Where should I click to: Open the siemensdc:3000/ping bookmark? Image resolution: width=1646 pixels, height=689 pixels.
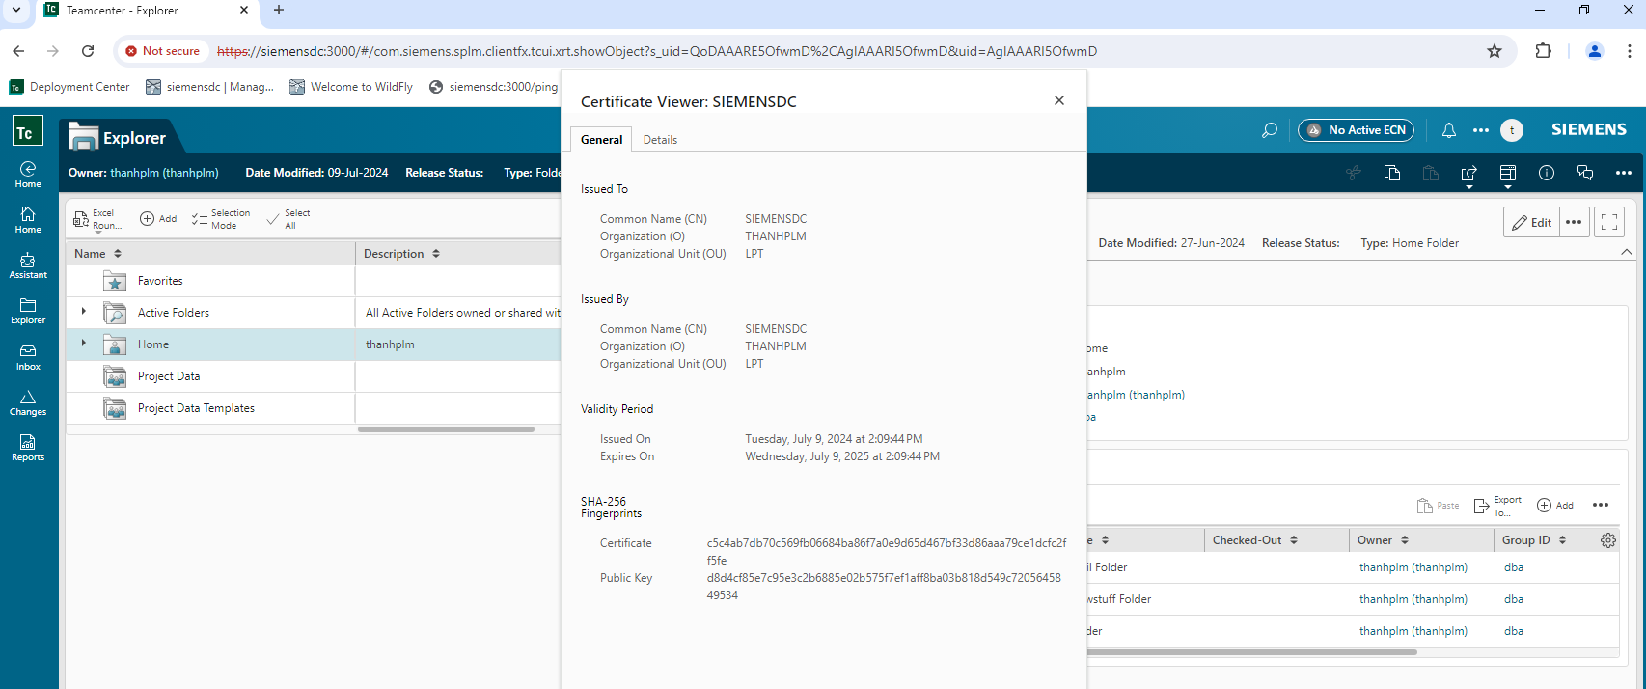pos(493,87)
